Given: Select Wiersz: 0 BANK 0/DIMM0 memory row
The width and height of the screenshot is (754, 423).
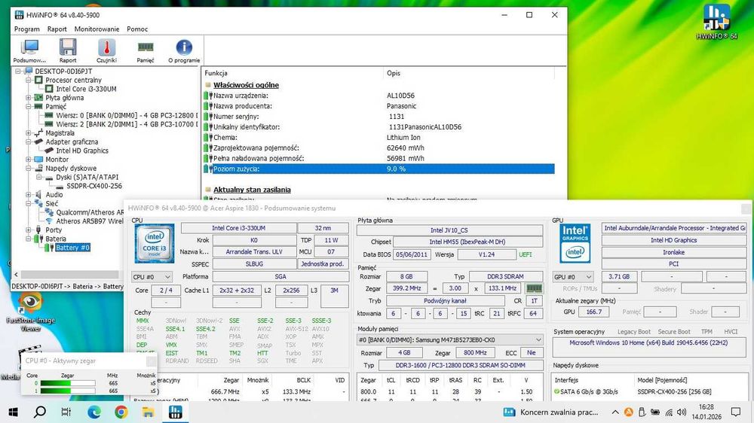Looking at the screenshot, I should (127, 115).
